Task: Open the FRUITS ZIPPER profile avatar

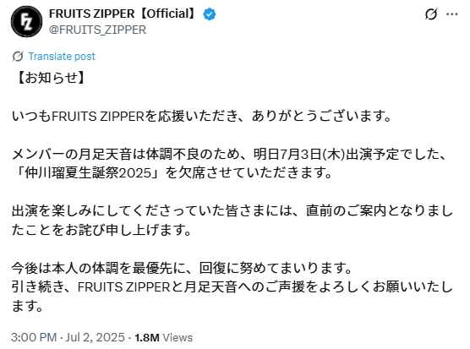Action: click(26, 22)
